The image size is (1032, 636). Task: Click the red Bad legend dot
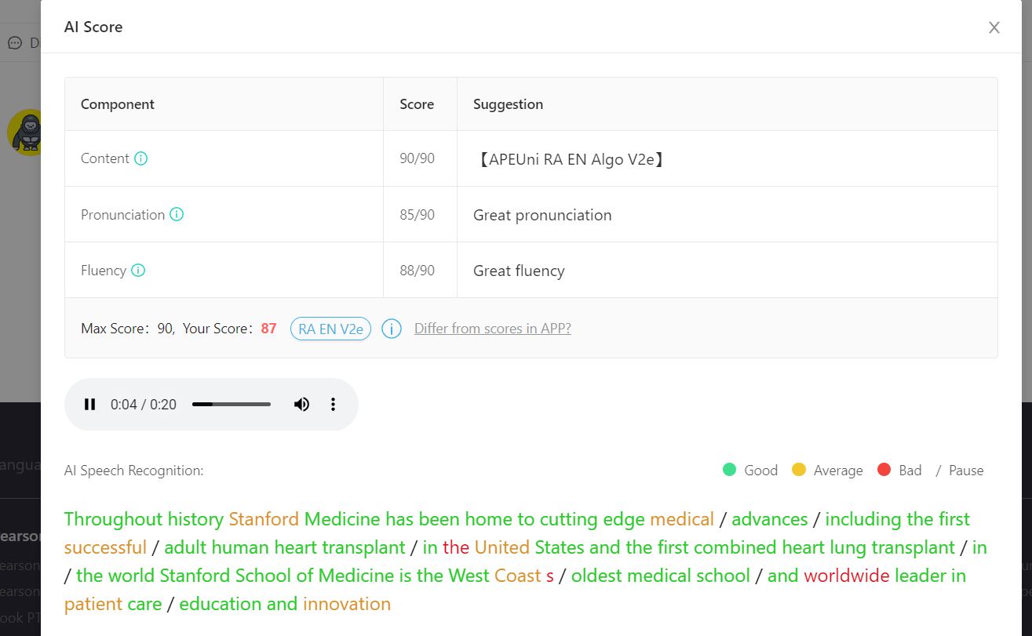tap(884, 470)
